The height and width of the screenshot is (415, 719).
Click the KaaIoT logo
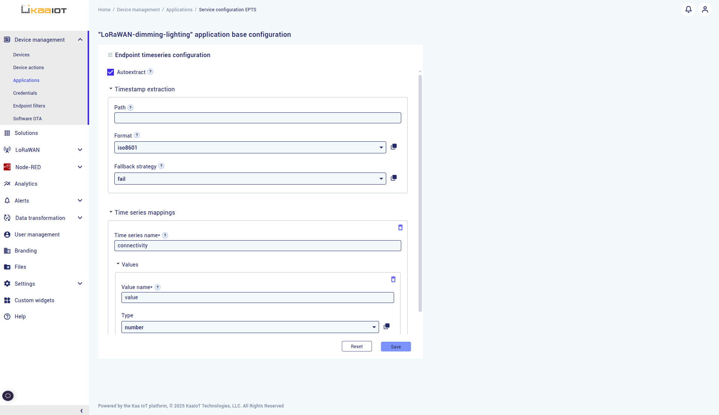coord(43,9)
